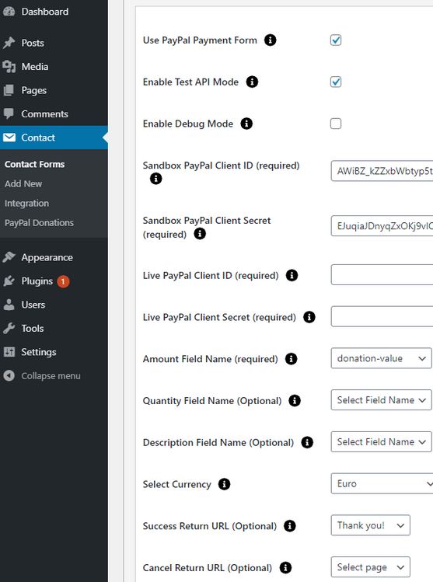The image size is (433, 582).
Task: Click info icon beside Use PayPal Payment Form
Action: (270, 40)
